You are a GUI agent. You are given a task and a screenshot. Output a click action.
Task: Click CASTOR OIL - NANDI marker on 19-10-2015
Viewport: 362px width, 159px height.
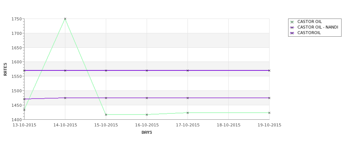point(269,98)
